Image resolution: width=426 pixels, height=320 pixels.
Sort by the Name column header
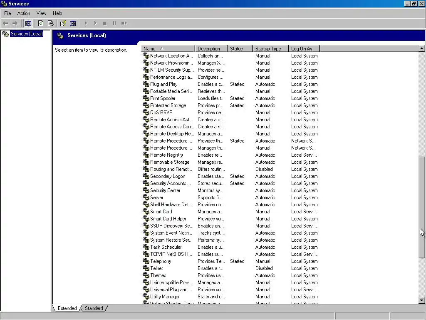click(168, 49)
